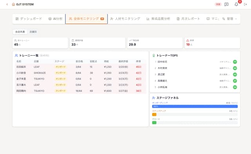Click the トレーナーTOPS heading icon

[x=153, y=56]
